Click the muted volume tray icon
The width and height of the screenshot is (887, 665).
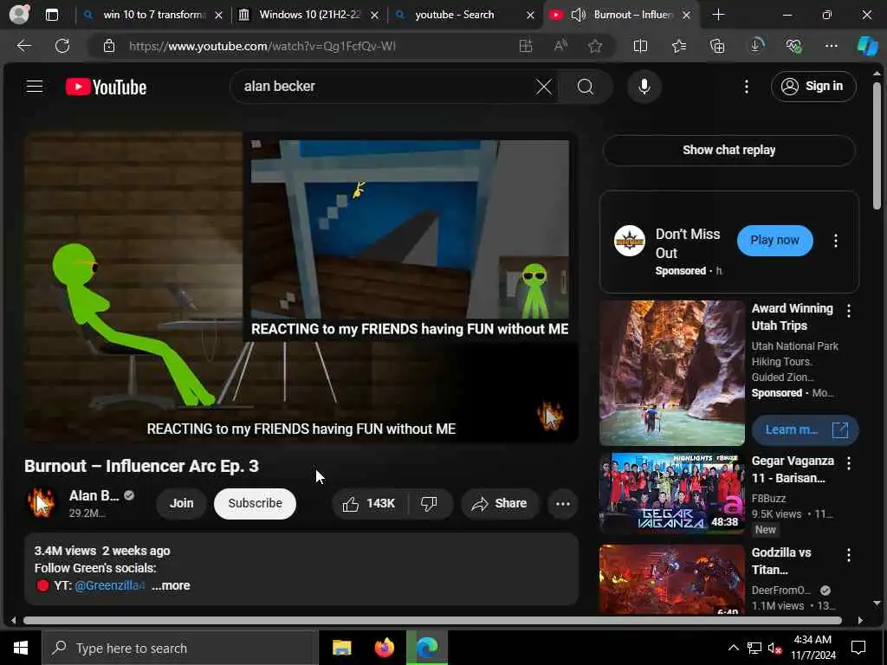[774, 648]
